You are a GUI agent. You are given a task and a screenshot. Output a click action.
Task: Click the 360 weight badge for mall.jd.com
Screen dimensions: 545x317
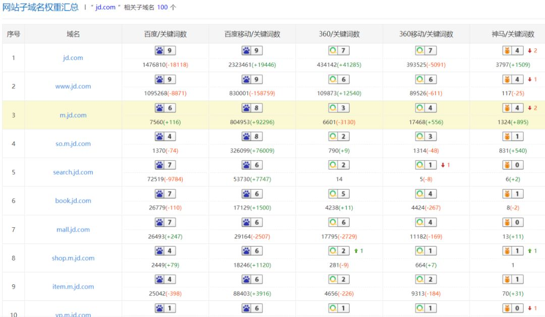click(339, 222)
